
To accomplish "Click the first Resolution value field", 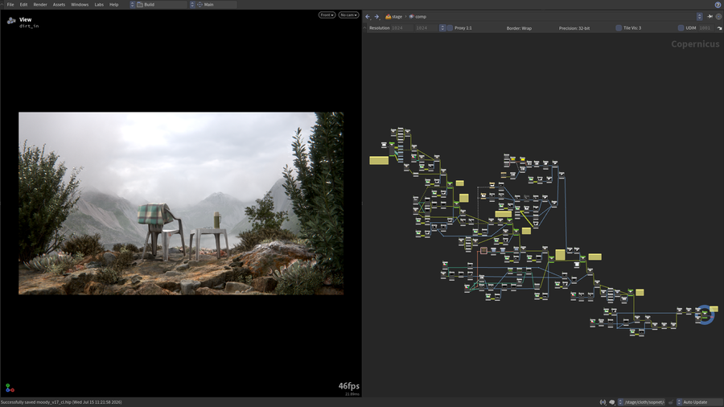I will 401,28.
